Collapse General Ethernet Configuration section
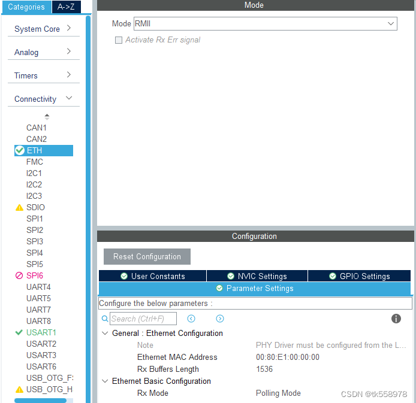 click(x=105, y=333)
